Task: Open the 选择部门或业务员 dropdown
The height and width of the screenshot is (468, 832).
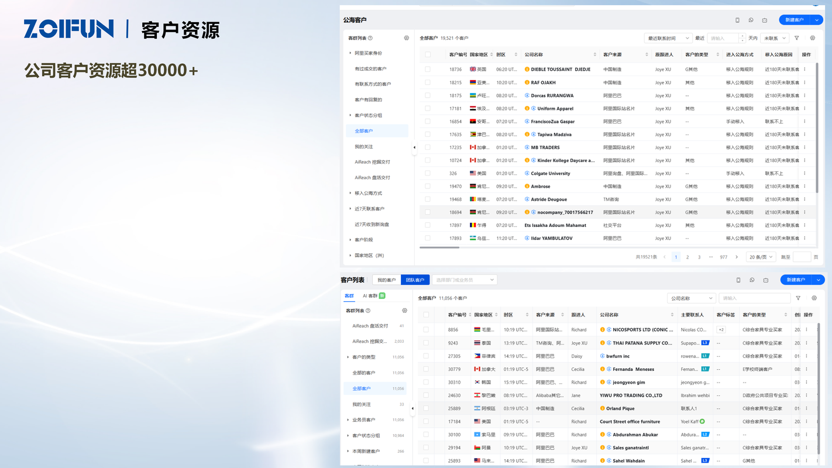Action: click(x=465, y=280)
